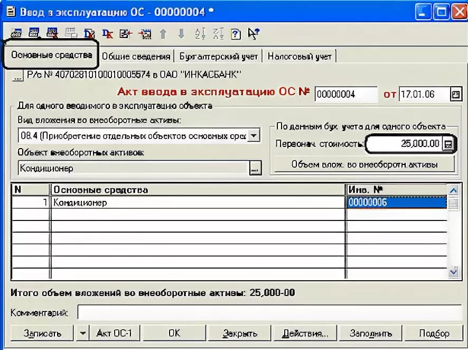The width and height of the screenshot is (468, 350).
Task: Click the Записать button
Action: (42, 333)
